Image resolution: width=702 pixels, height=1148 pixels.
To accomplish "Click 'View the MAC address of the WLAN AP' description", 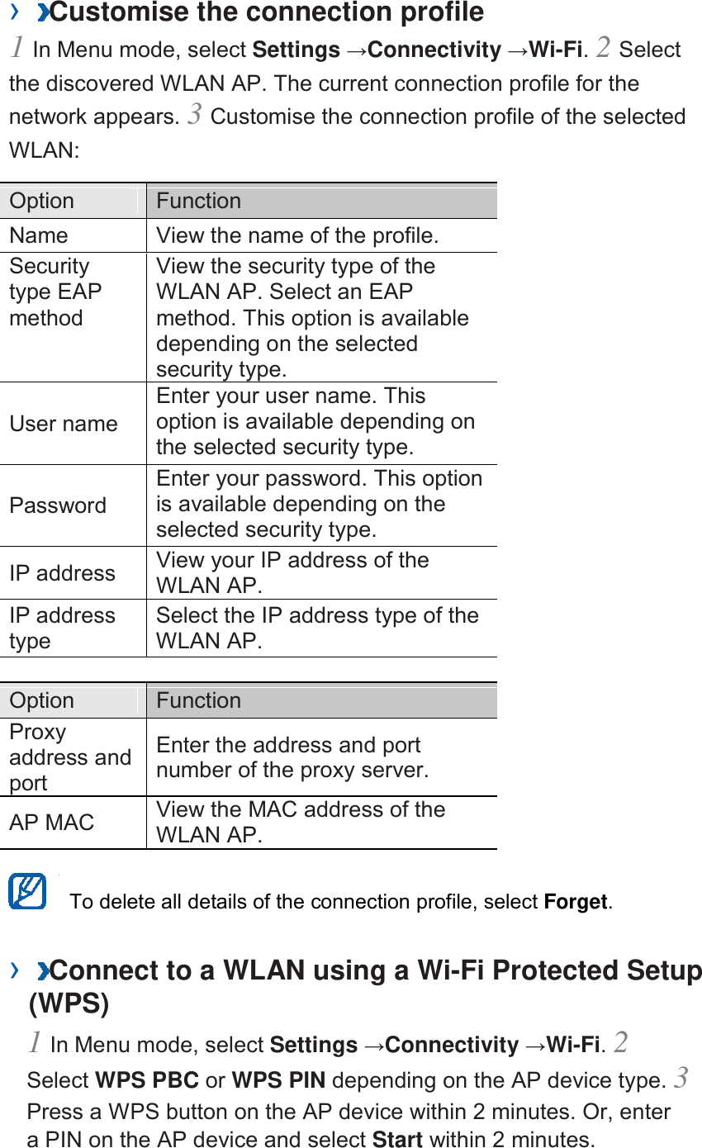I will coord(301,822).
